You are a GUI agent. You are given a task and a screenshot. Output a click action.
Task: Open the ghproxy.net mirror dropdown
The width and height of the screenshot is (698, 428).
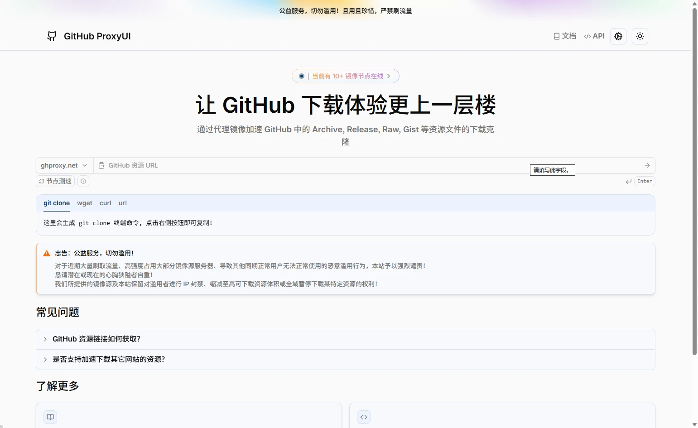[x=64, y=165]
